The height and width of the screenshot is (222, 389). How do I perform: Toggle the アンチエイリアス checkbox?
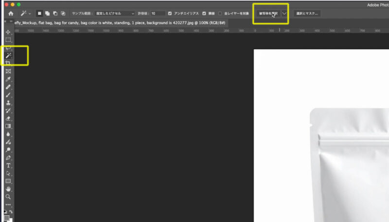point(170,14)
